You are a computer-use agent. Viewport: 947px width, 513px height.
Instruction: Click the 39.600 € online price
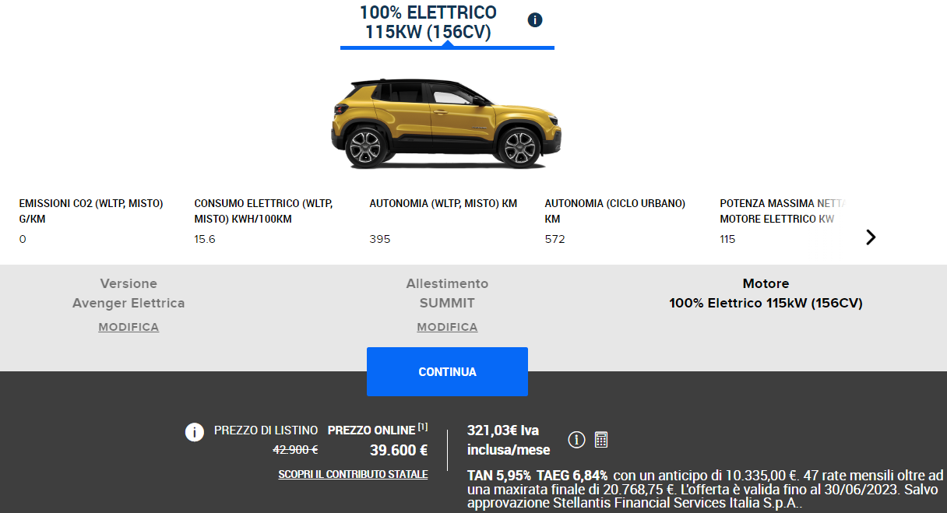coord(398,450)
